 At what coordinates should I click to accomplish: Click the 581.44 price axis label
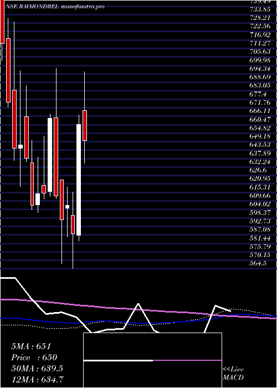point(260,238)
